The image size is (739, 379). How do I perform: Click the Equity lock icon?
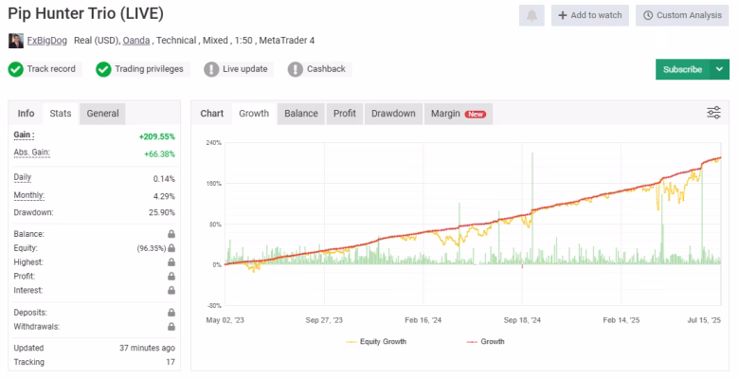pyautogui.click(x=171, y=248)
